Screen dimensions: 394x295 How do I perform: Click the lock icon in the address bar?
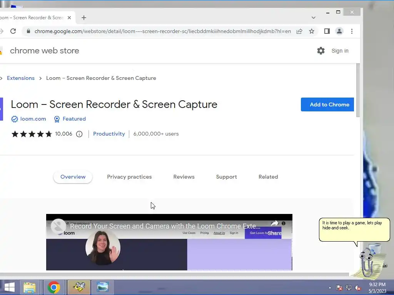28,31
